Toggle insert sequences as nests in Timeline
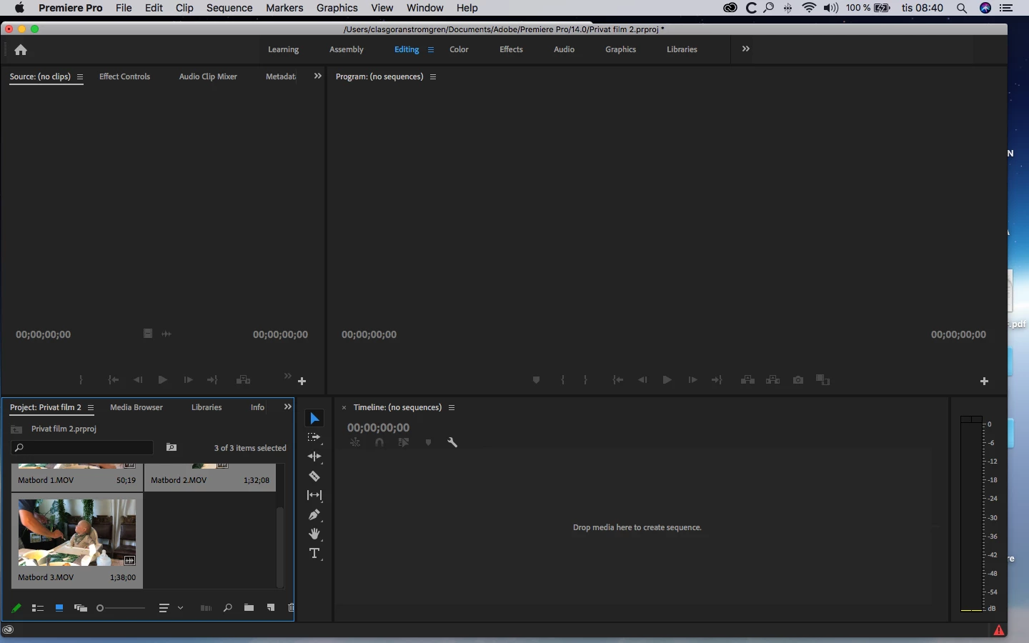This screenshot has width=1029, height=643. coord(355,442)
